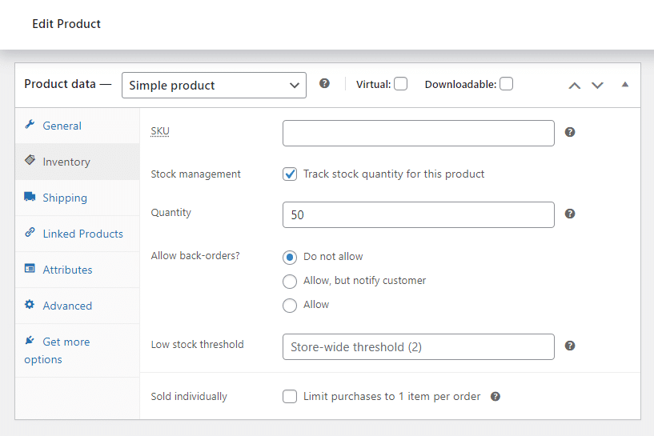Select the Do not allow back-orders radio
654x436 pixels.
(290, 257)
